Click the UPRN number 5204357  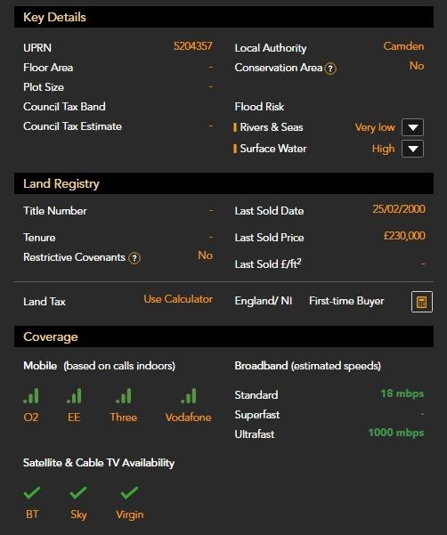[193, 46]
